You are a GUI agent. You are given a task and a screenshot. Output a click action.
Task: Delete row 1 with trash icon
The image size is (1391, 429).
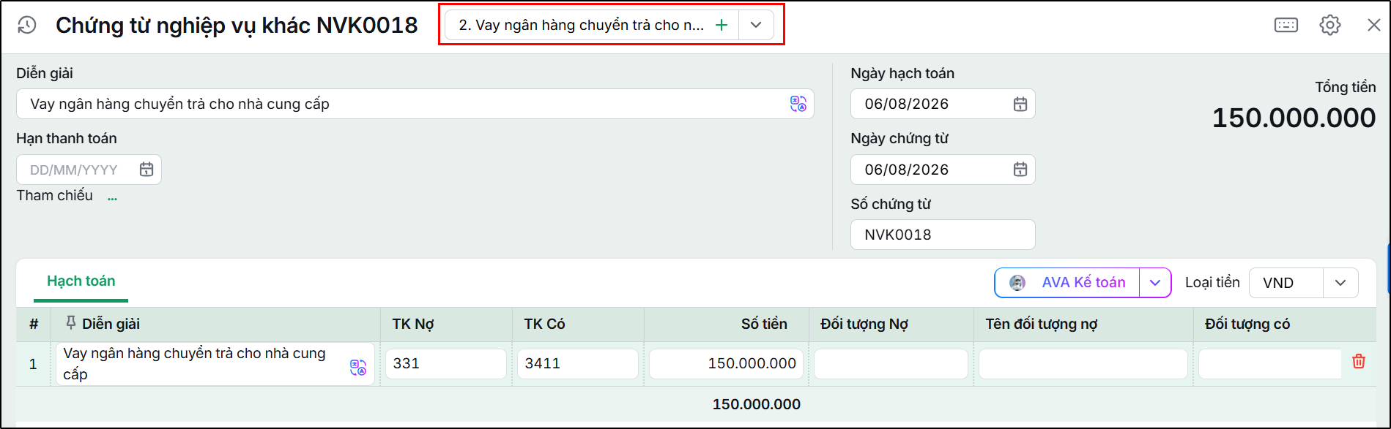(1359, 361)
